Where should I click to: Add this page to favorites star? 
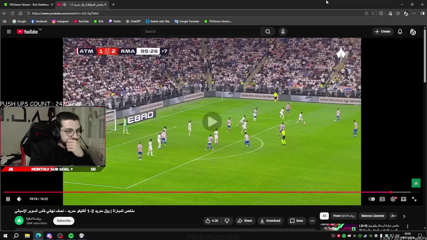(x=373, y=13)
